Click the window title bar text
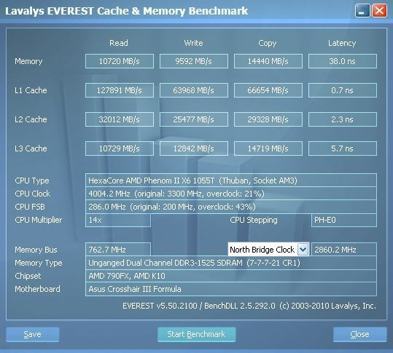 127,11
